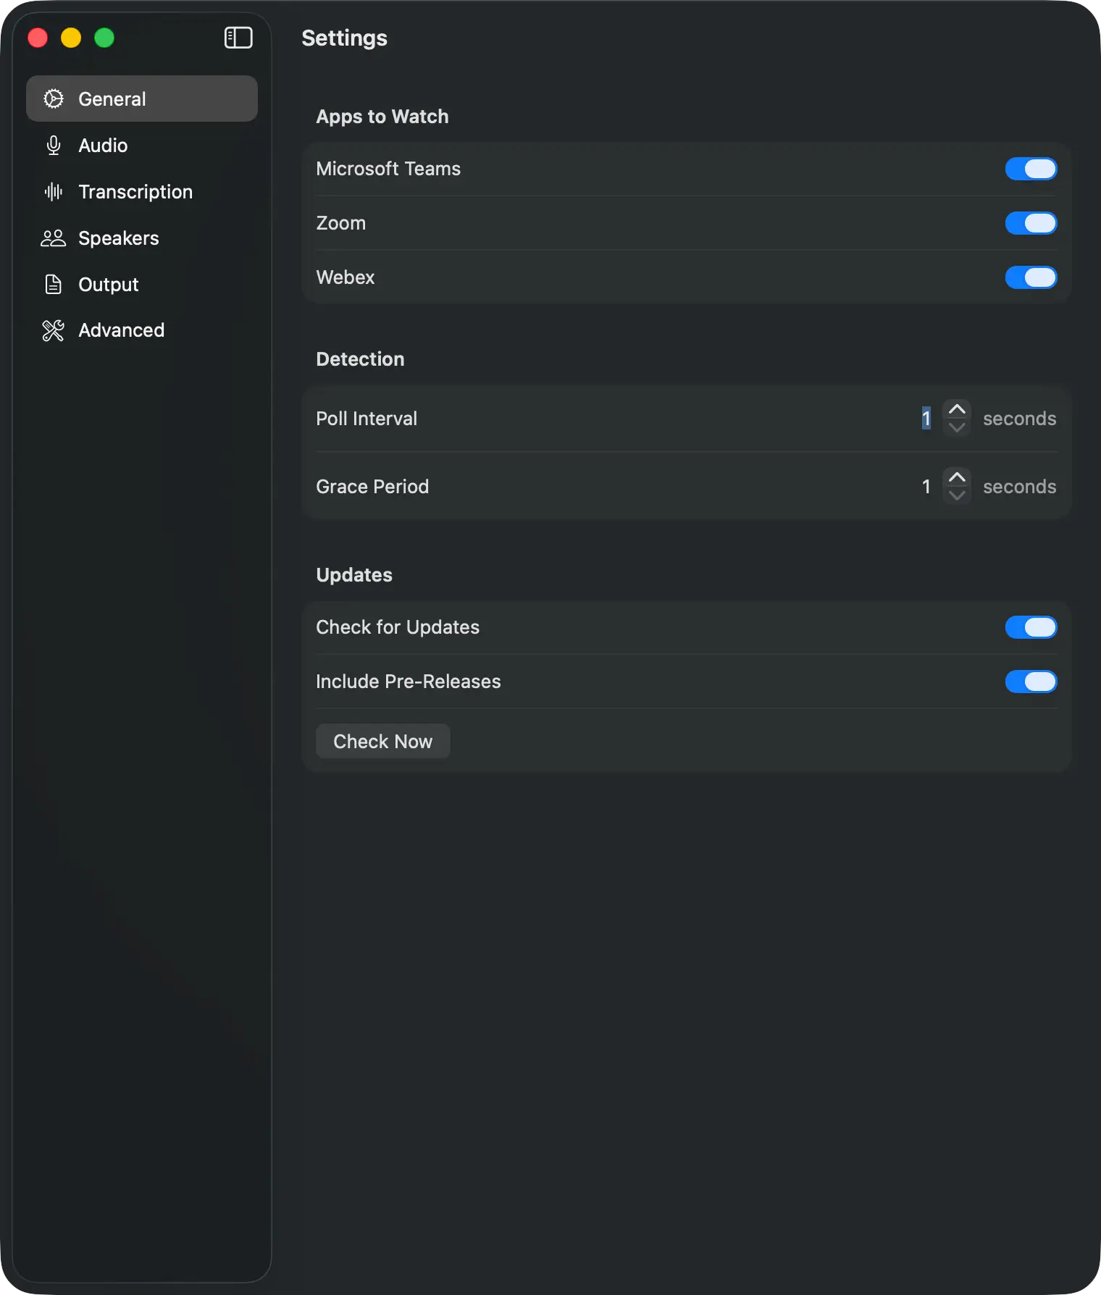Click the Advanced tools icon
The image size is (1101, 1295).
tap(54, 330)
